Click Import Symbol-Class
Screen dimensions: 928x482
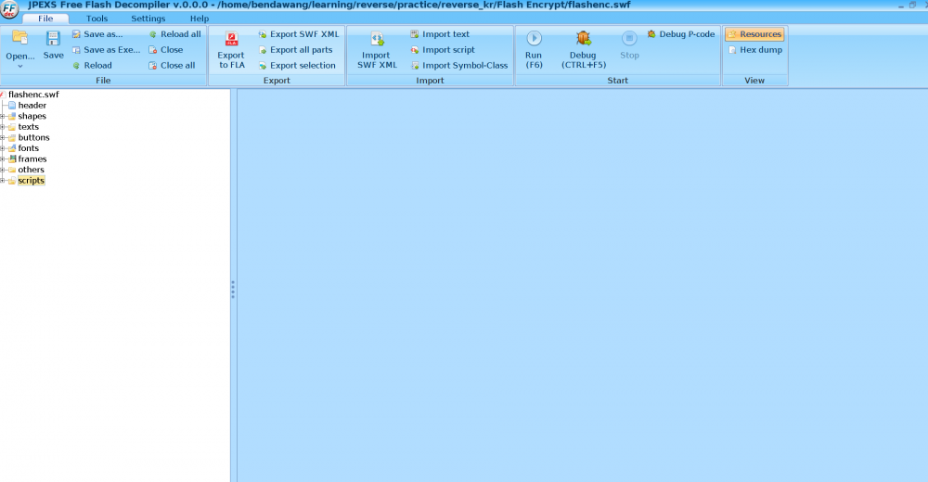coord(459,66)
